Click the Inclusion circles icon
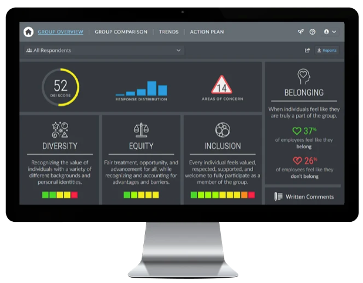 click(x=222, y=129)
